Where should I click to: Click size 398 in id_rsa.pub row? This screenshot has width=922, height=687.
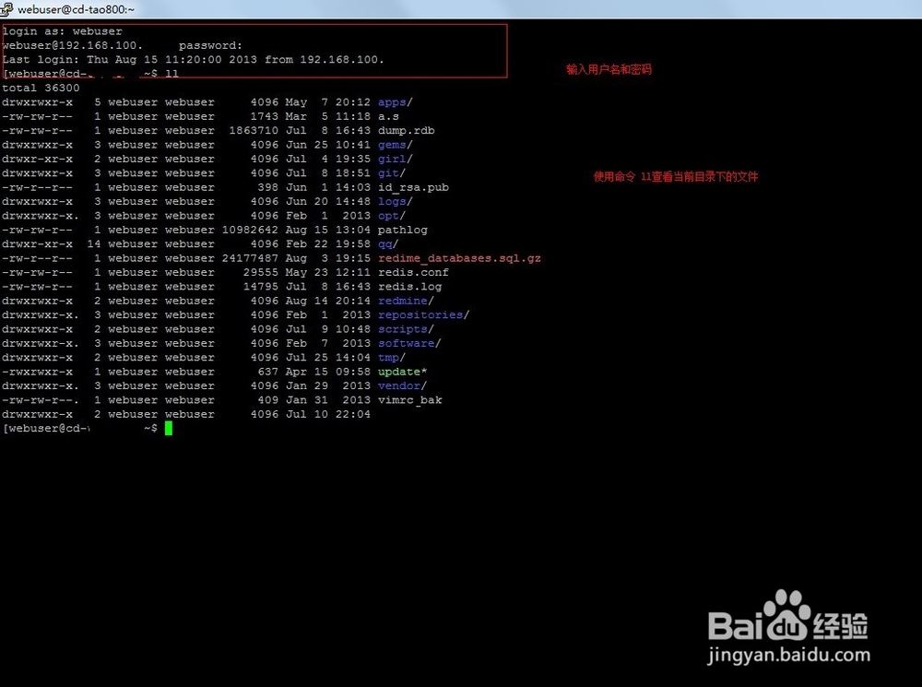(267, 187)
